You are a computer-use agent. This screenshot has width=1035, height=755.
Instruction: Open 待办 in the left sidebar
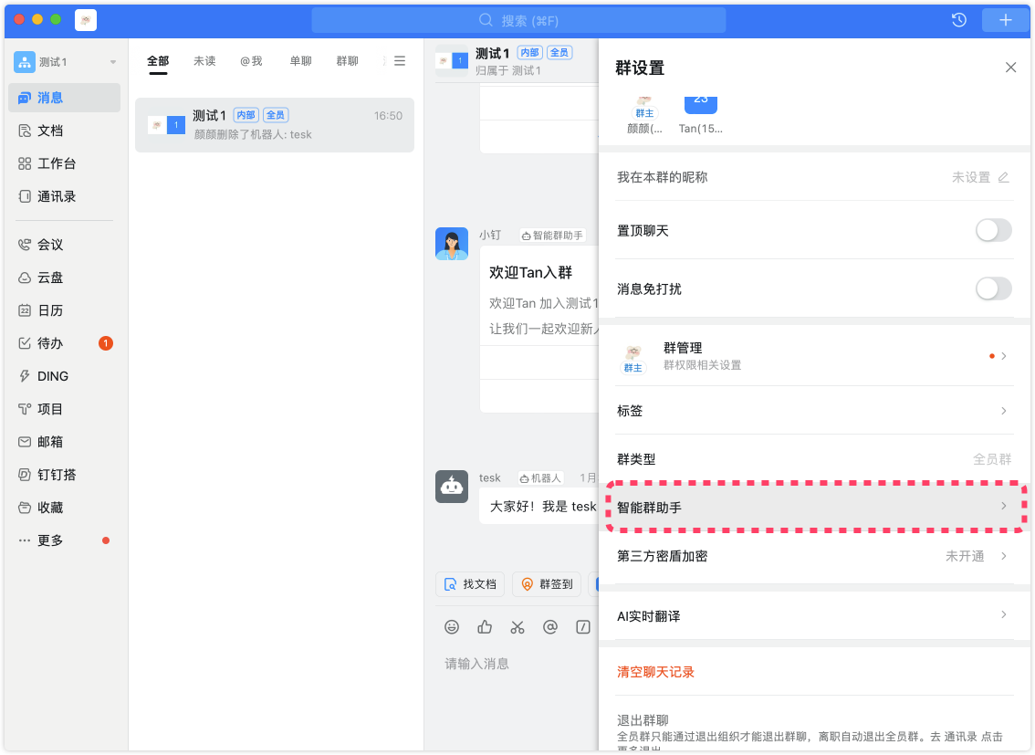[51, 343]
